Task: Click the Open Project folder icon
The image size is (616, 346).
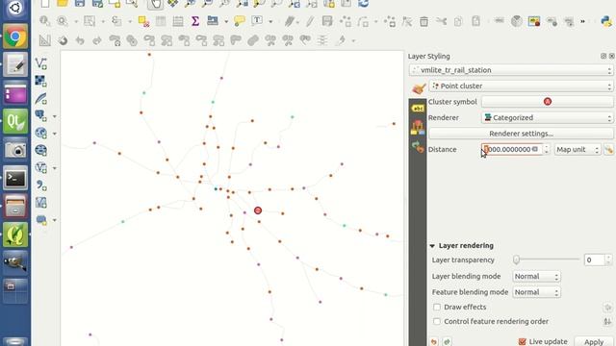Action: coord(63,4)
